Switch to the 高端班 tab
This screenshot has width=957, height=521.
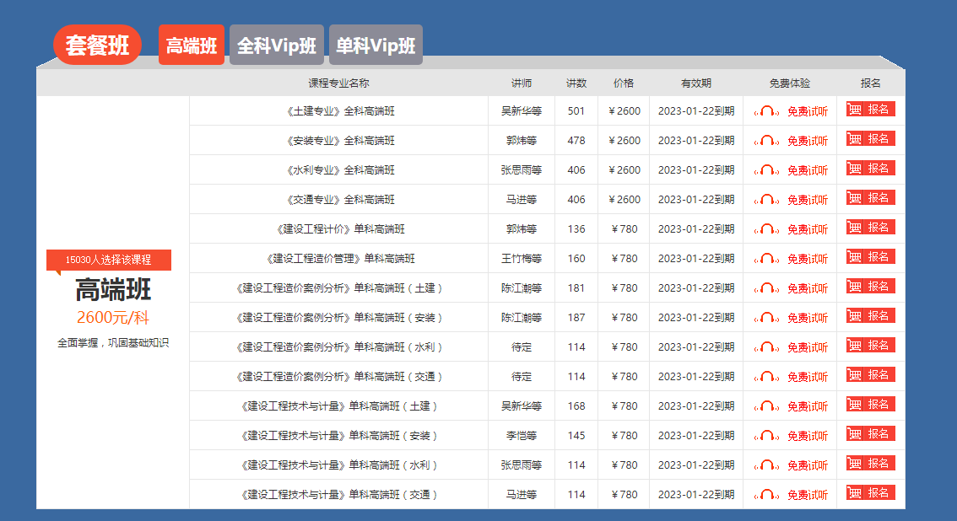pyautogui.click(x=191, y=45)
